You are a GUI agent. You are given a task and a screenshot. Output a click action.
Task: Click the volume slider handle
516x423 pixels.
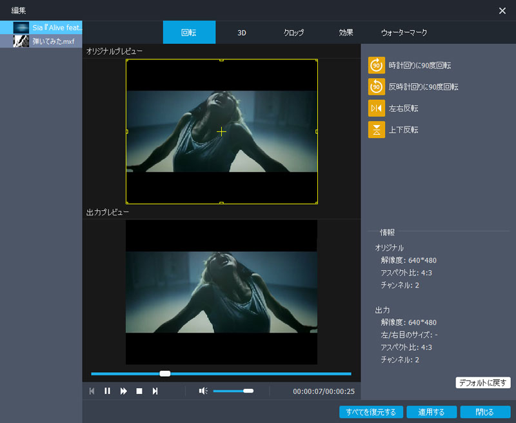pyautogui.click(x=248, y=391)
